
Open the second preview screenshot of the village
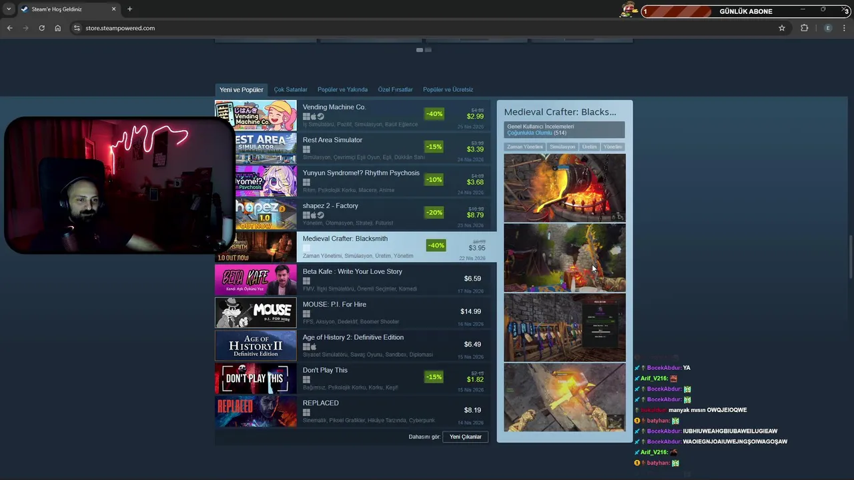(564, 258)
